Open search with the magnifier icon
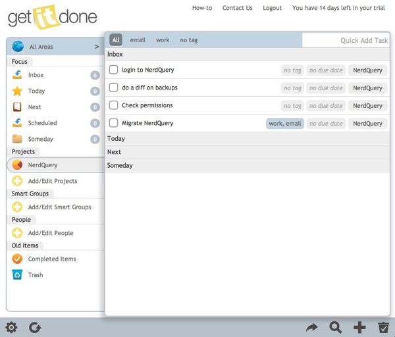The image size is (395, 337). click(x=336, y=327)
